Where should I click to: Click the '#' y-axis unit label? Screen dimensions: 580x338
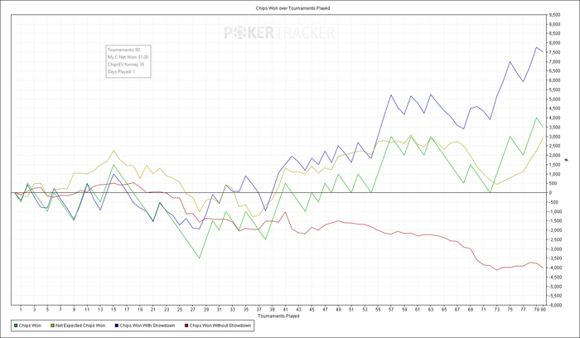567,160
